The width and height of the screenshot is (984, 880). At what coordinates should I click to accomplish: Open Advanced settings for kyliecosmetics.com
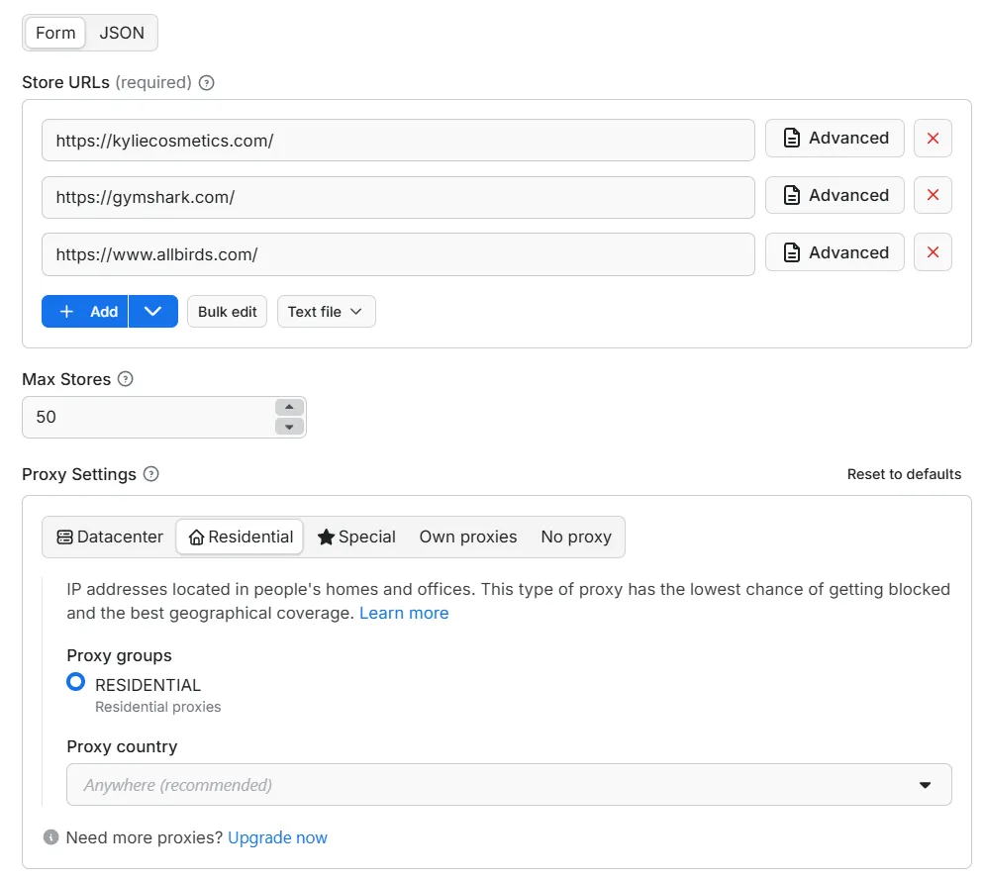835,138
